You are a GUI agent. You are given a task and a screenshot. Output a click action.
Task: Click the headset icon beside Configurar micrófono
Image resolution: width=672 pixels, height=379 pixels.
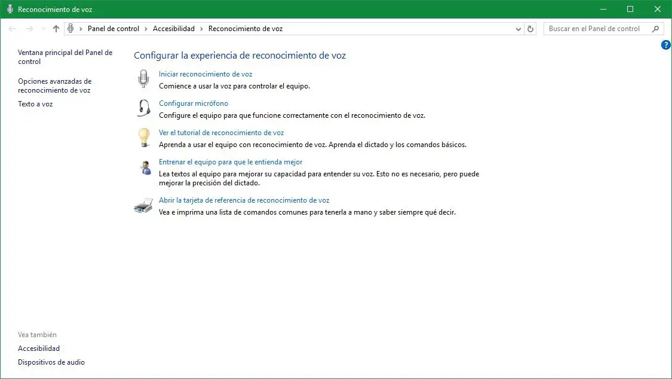143,108
